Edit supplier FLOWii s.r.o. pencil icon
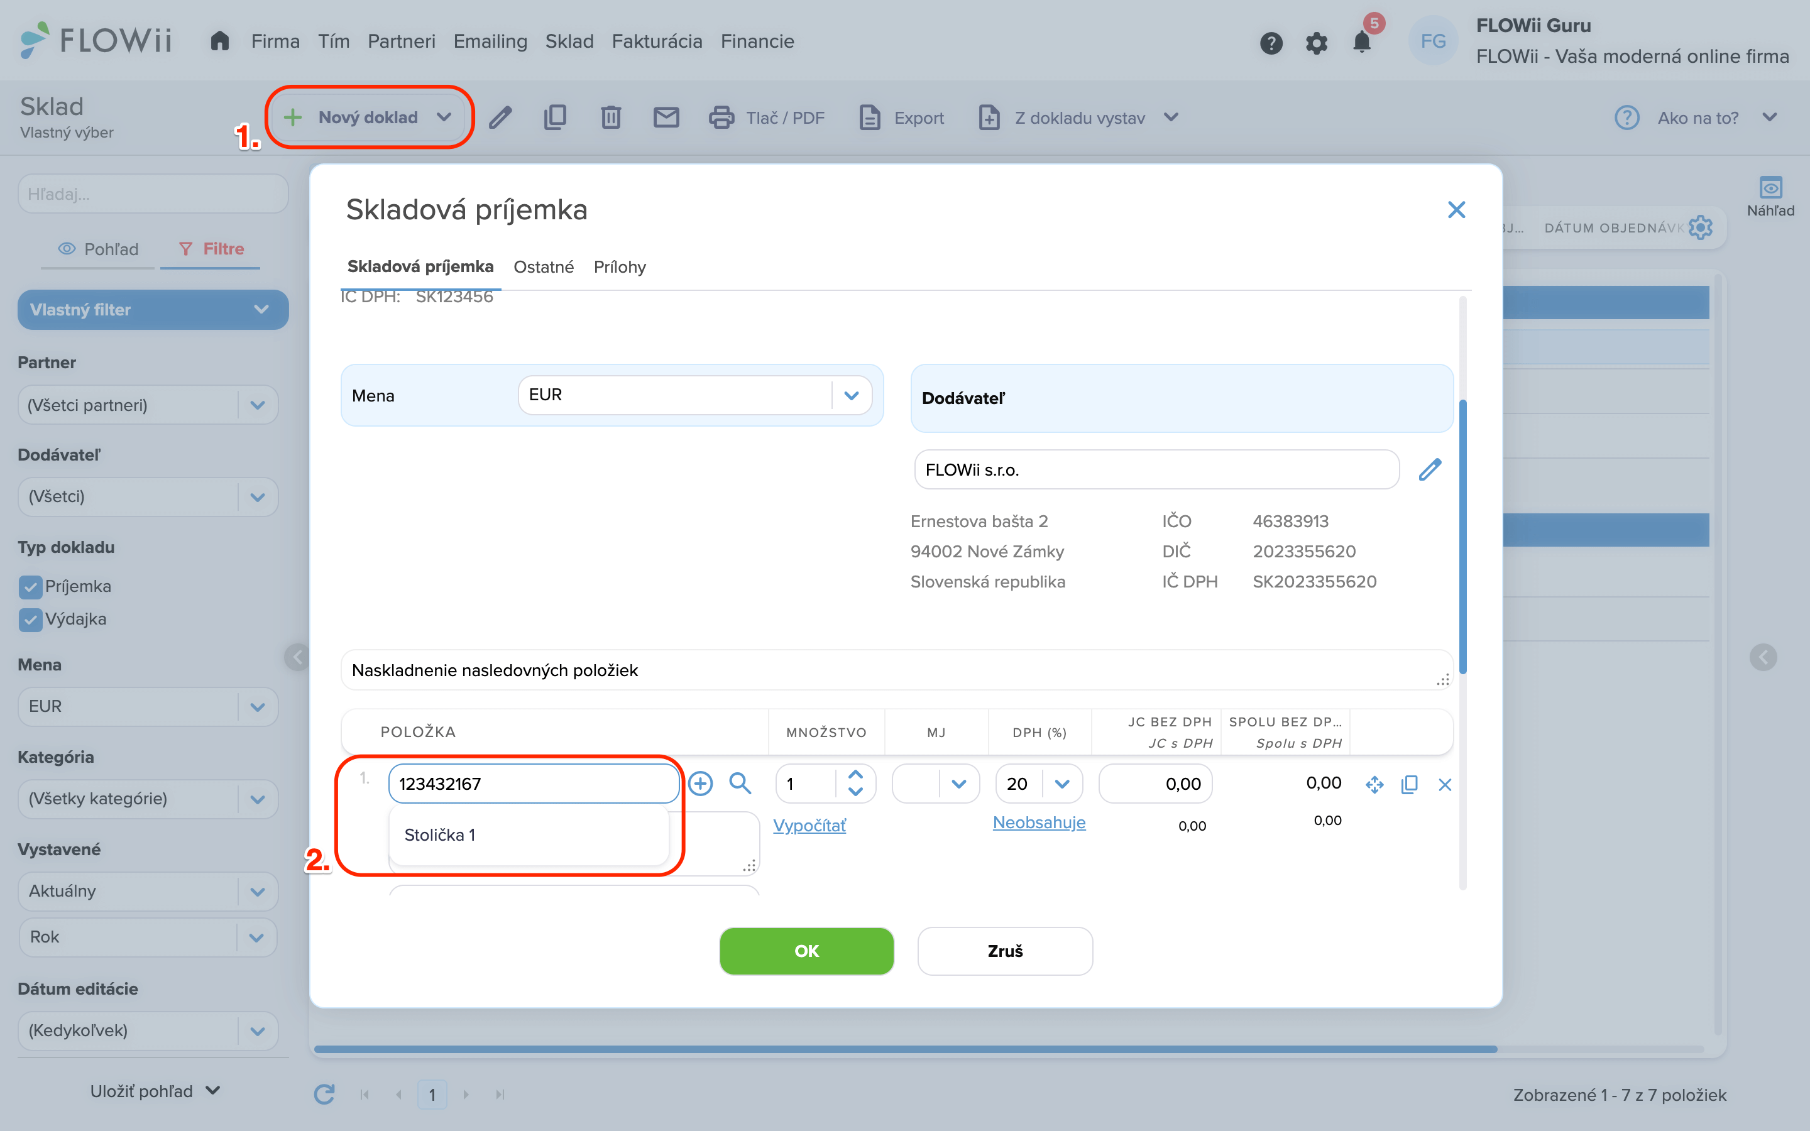 (1429, 470)
